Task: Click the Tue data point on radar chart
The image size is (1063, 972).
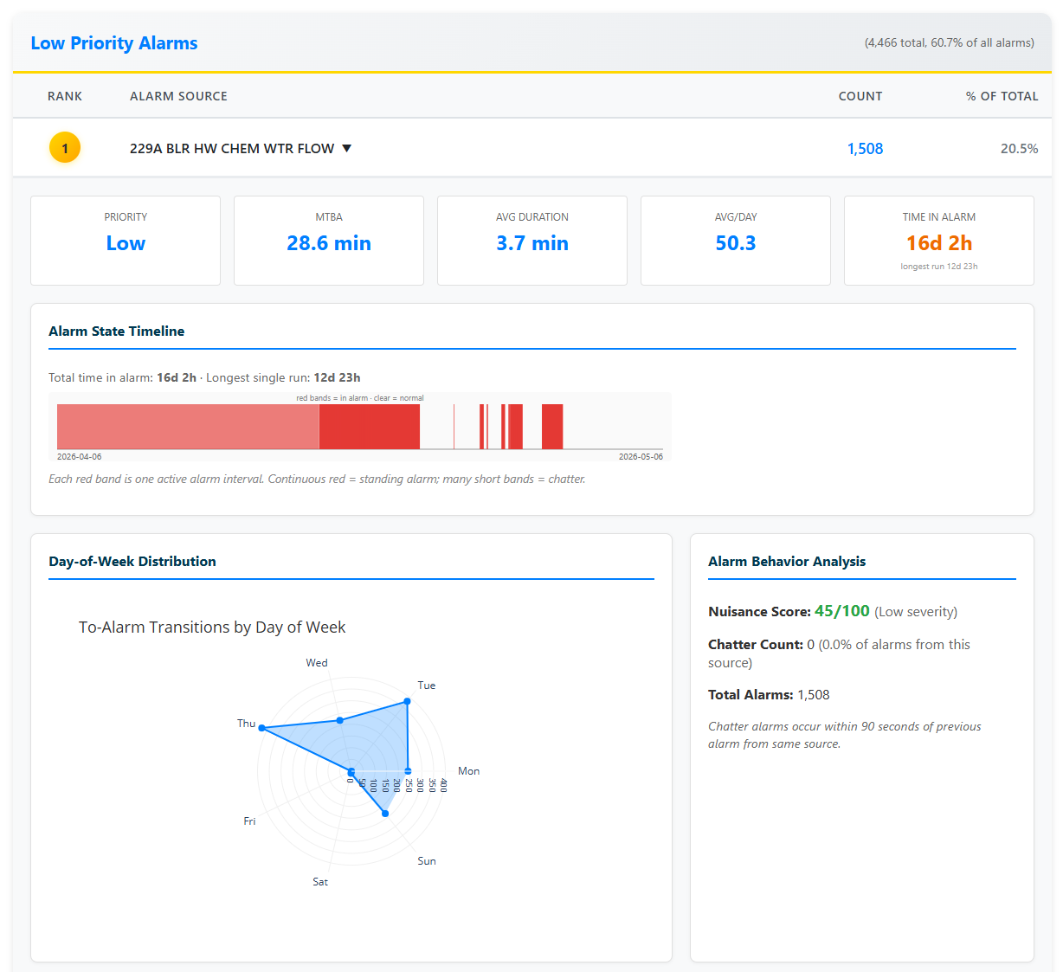Action: click(x=407, y=702)
